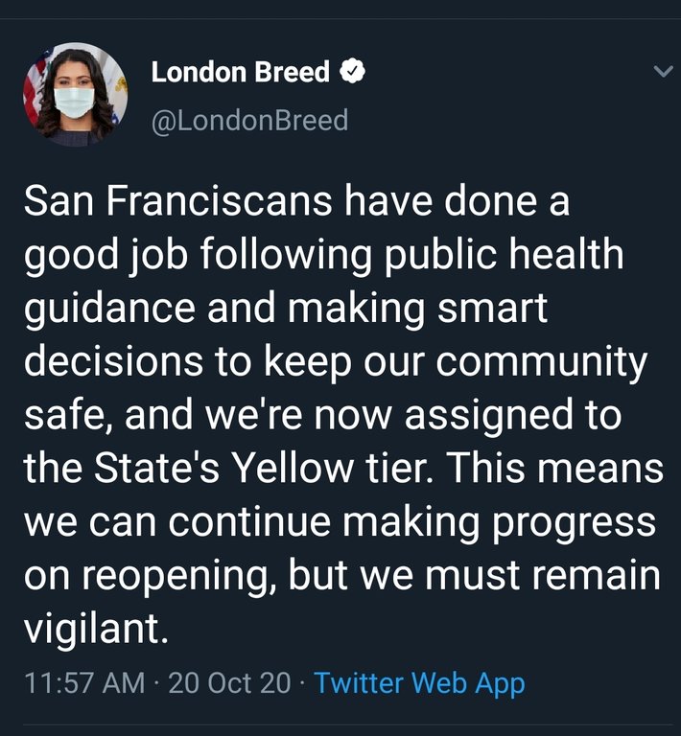
Task: Open the Twitter Web App source link
Action: point(419,683)
